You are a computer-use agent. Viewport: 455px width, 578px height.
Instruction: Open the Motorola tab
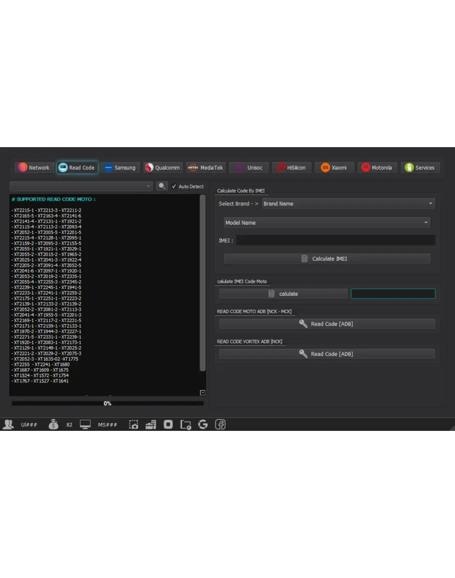pyautogui.click(x=377, y=168)
